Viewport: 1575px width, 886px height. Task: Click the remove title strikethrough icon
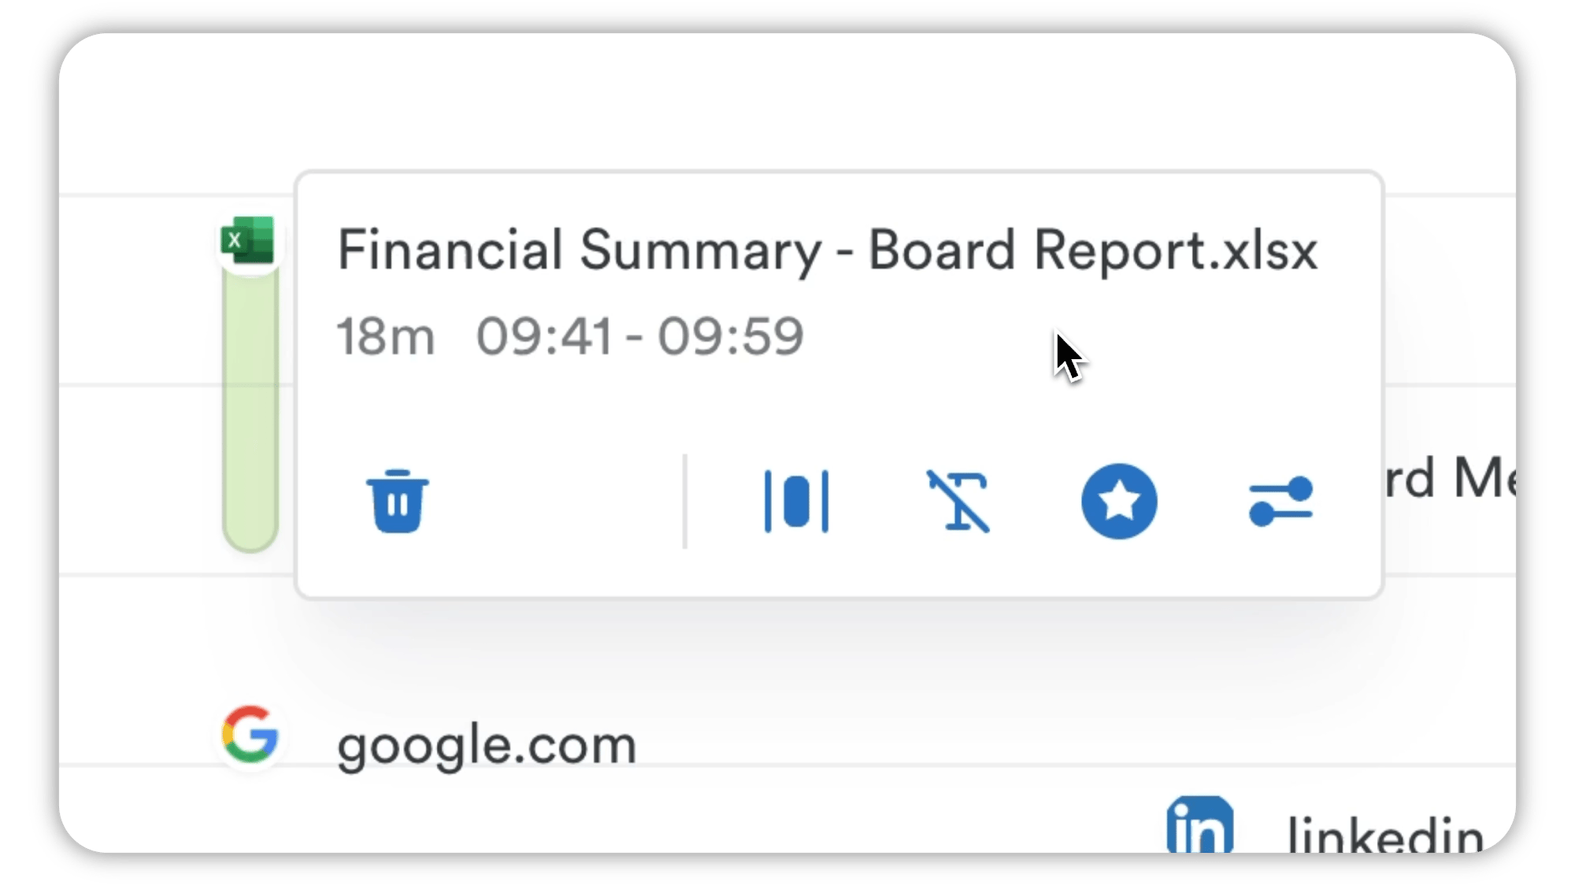958,502
